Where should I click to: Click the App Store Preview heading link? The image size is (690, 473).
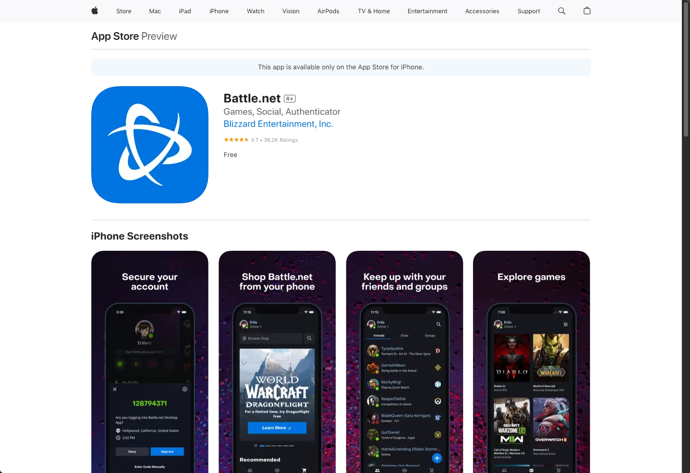tap(134, 36)
